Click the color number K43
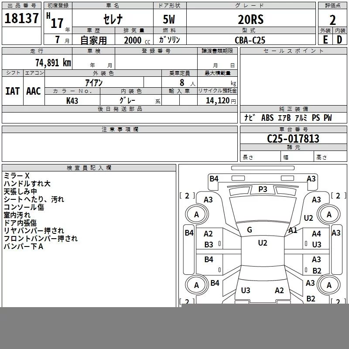Screen dimensions: 349x349 pyautogui.click(x=72, y=100)
